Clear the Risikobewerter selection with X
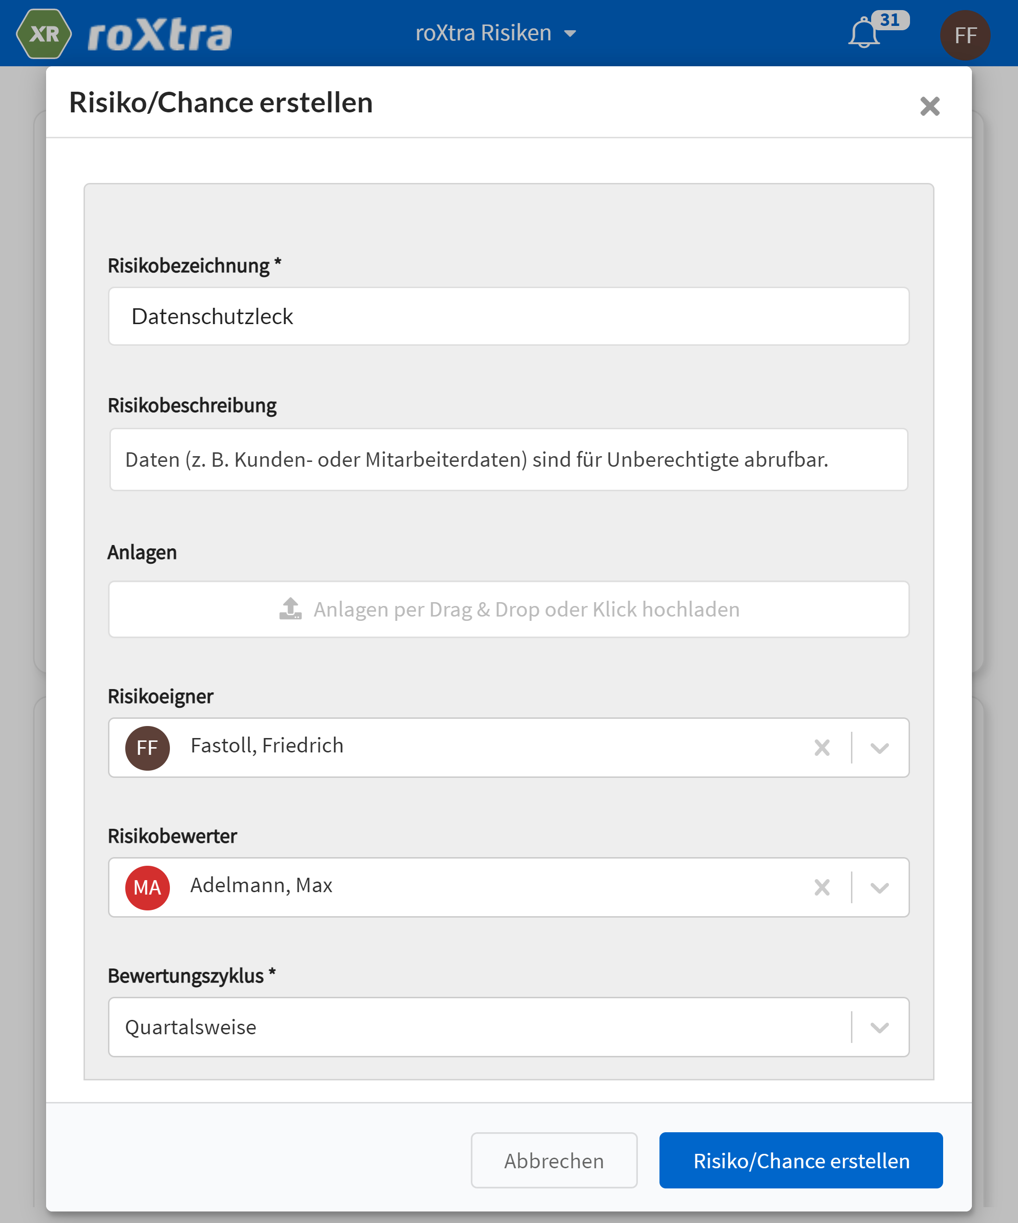Image resolution: width=1018 pixels, height=1223 pixels. click(822, 887)
